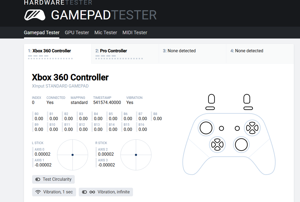Click the gamepad logo icon in the header

tap(35, 15)
